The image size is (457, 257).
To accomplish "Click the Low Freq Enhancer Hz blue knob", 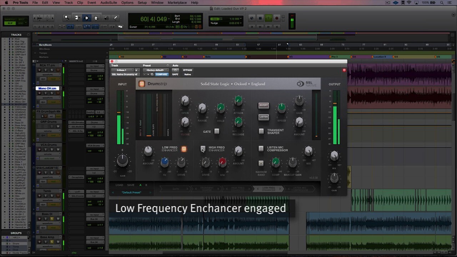I will (x=165, y=162).
